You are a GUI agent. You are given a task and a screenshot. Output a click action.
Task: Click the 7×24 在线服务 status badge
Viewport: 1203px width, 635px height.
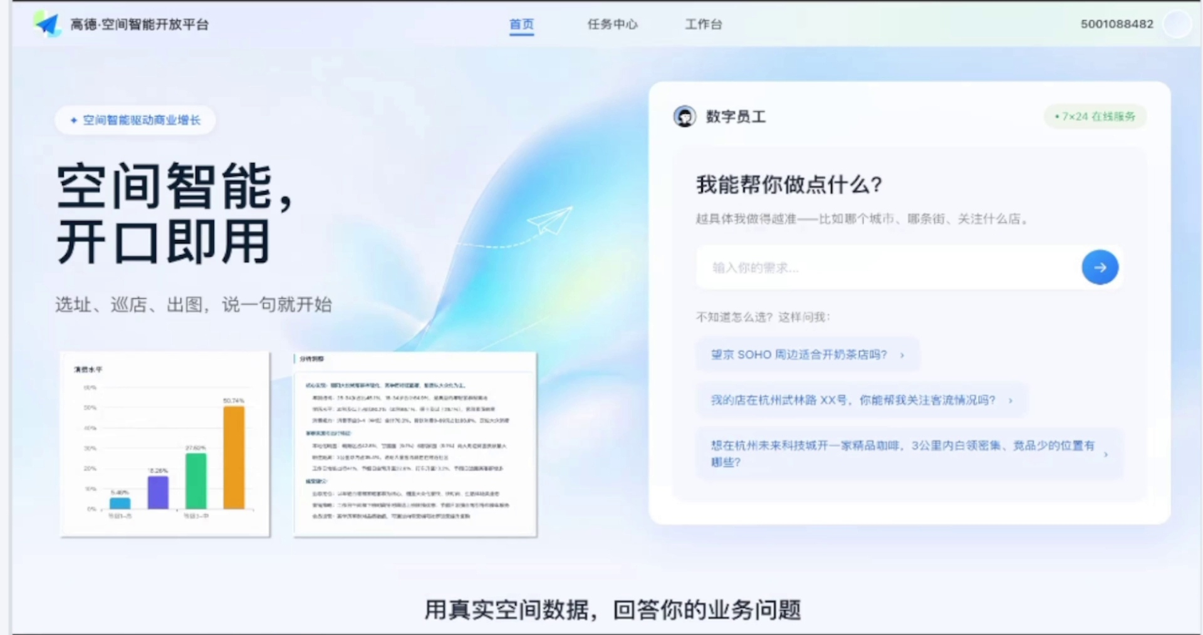click(1095, 116)
